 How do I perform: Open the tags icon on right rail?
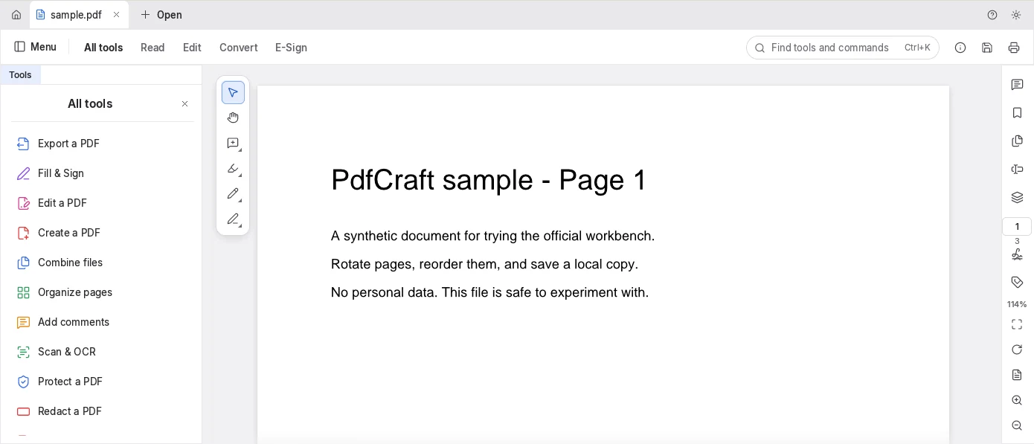[1017, 283]
